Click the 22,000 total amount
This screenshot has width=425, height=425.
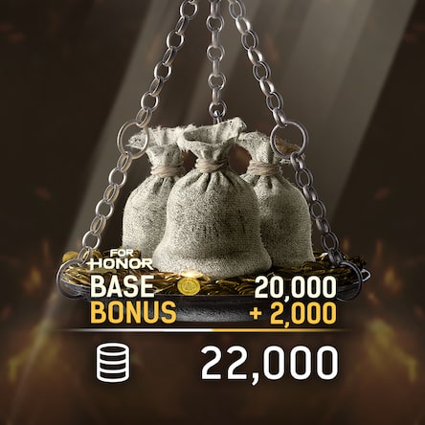(x=270, y=365)
